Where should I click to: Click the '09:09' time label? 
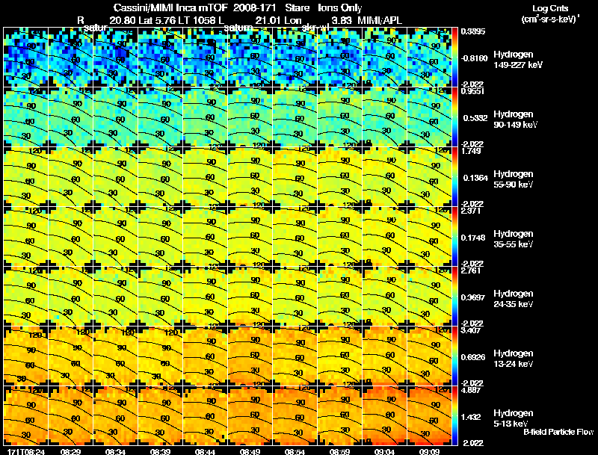pos(429,451)
